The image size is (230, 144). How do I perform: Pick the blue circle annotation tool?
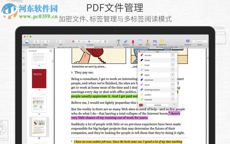[x=89, y=41]
